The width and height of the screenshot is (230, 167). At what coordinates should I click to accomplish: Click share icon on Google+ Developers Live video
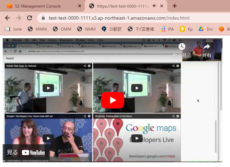pos(85,116)
